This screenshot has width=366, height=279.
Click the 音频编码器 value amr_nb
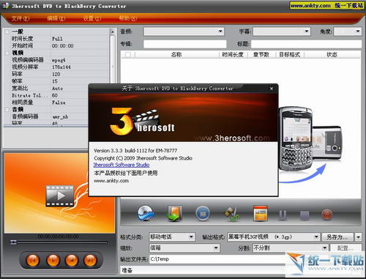60,117
